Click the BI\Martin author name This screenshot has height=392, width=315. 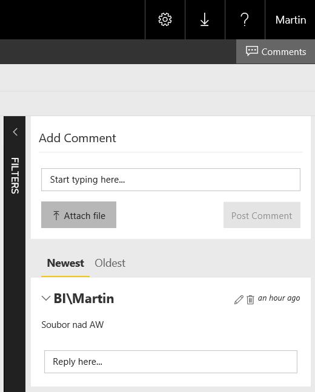84,298
